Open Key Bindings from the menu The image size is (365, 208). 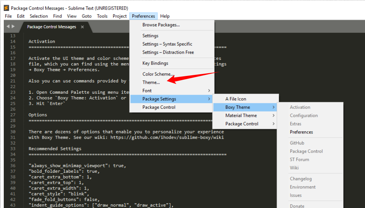[x=155, y=63]
